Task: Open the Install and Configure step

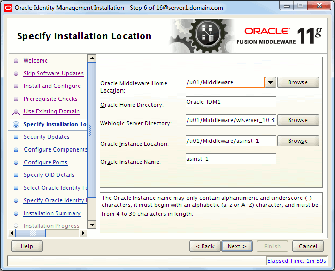Action: 52,86
